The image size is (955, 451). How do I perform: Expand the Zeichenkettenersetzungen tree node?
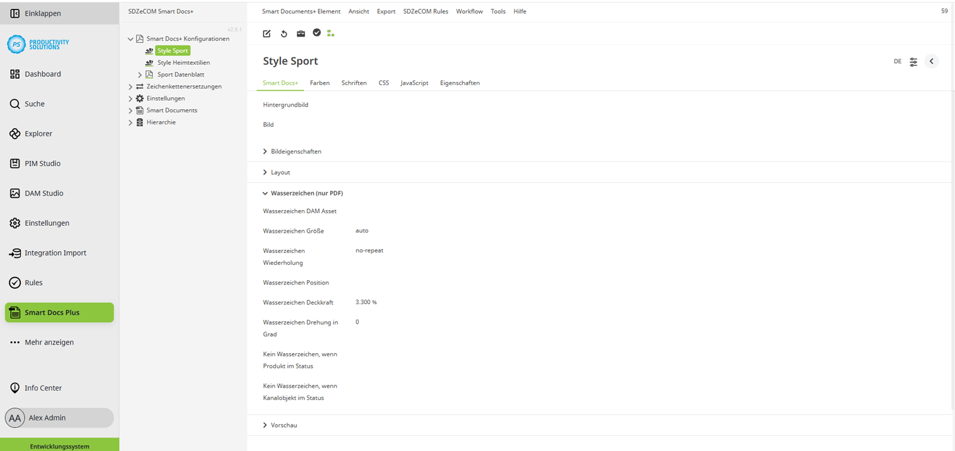pyautogui.click(x=130, y=86)
